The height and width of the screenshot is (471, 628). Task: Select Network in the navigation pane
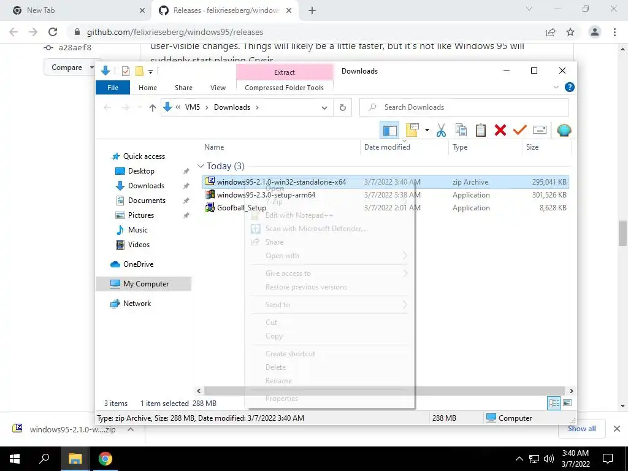pyautogui.click(x=137, y=304)
